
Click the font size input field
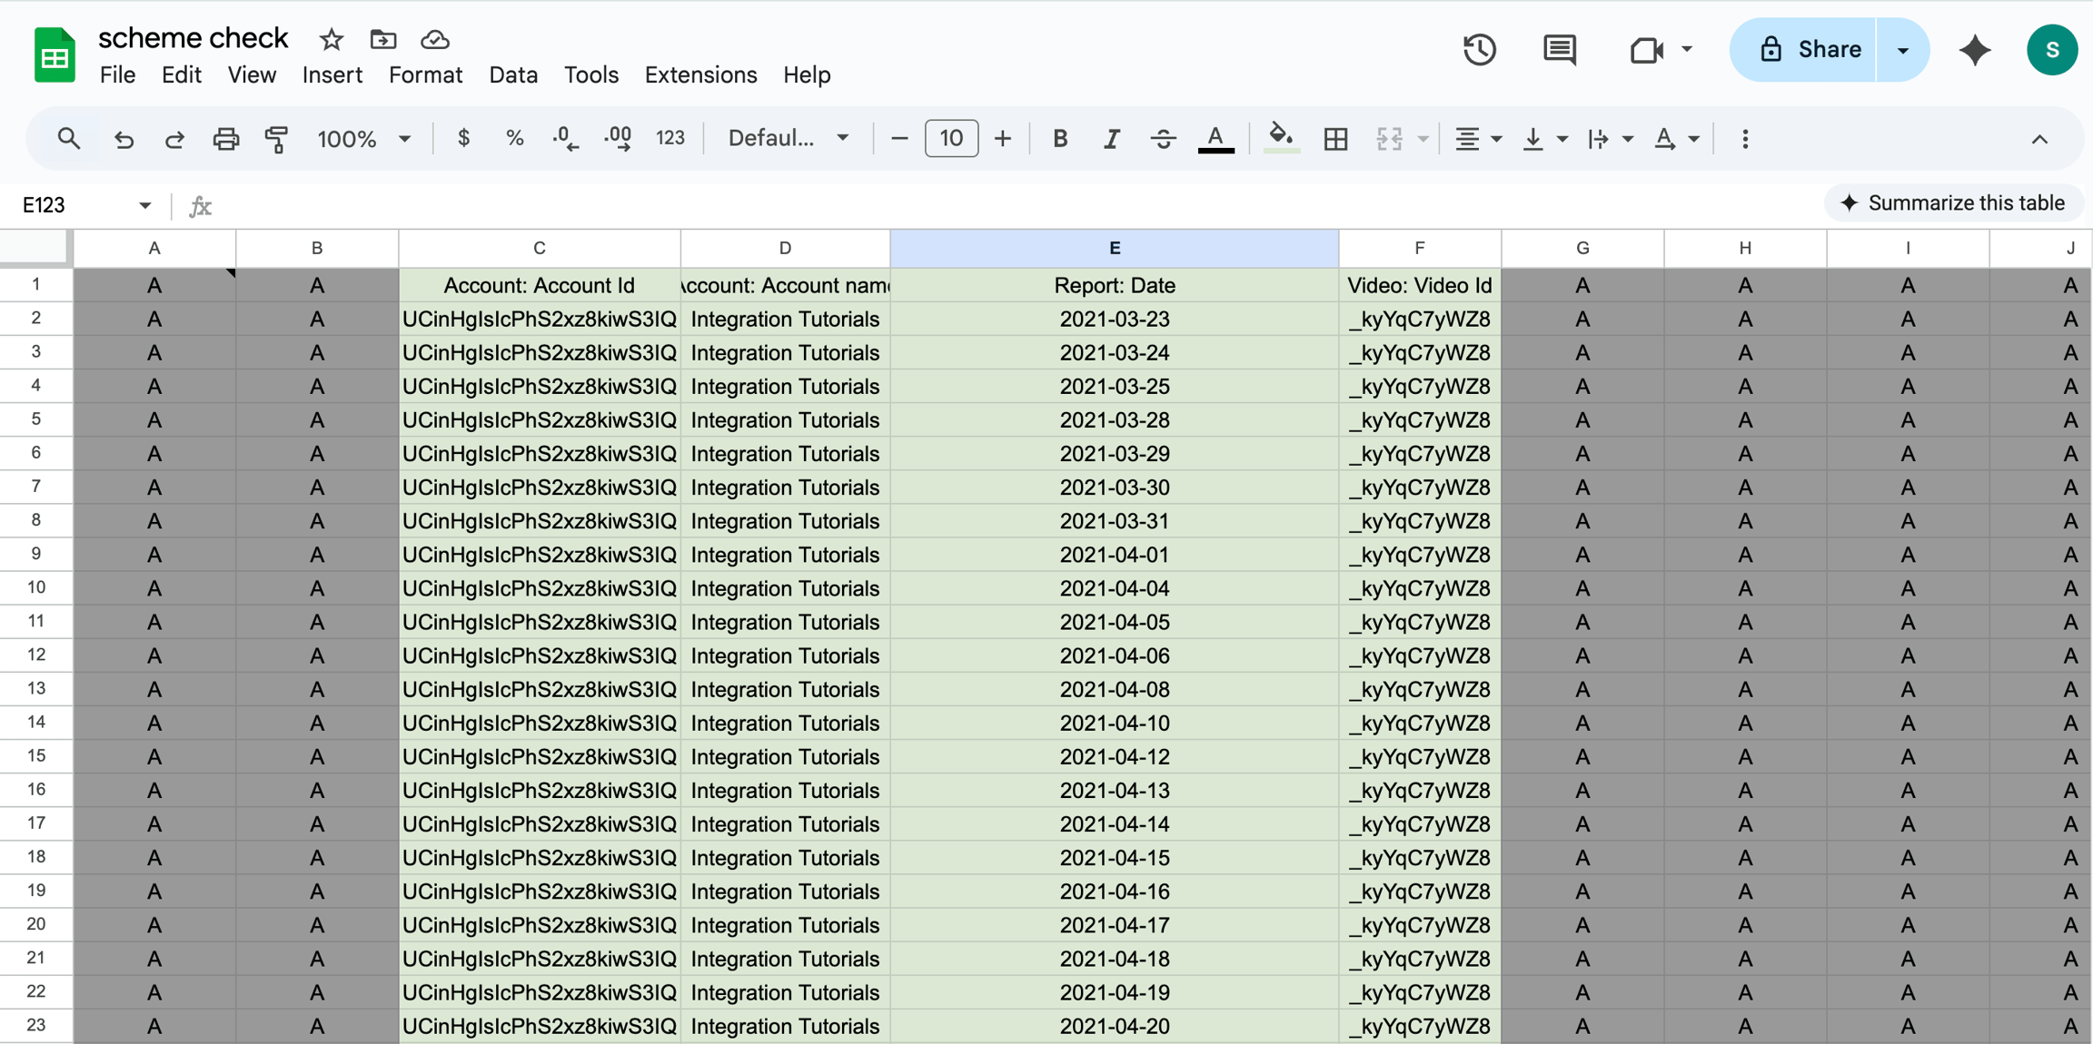click(x=951, y=139)
